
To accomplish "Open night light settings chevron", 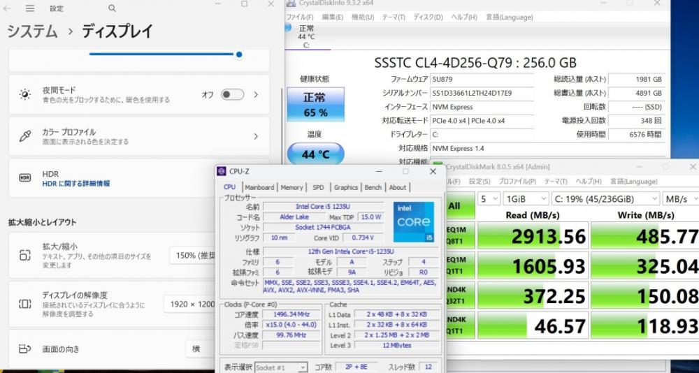I will [256, 94].
